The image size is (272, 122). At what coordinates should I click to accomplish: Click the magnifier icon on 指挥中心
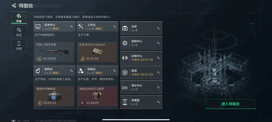(158, 43)
